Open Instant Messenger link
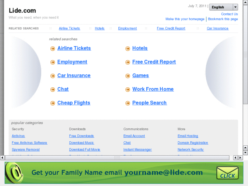This screenshot has width=248, height=186. [x=137, y=149]
